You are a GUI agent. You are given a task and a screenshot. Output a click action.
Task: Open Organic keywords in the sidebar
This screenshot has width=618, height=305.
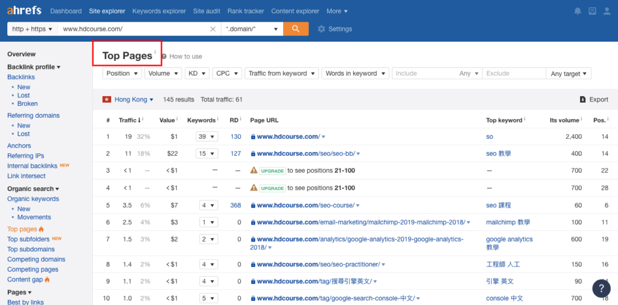point(33,199)
